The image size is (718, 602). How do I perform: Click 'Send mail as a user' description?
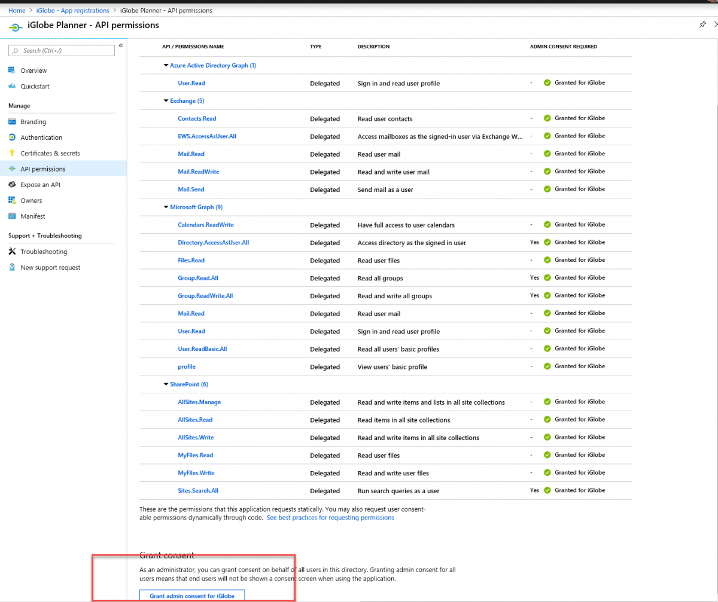[x=385, y=190]
